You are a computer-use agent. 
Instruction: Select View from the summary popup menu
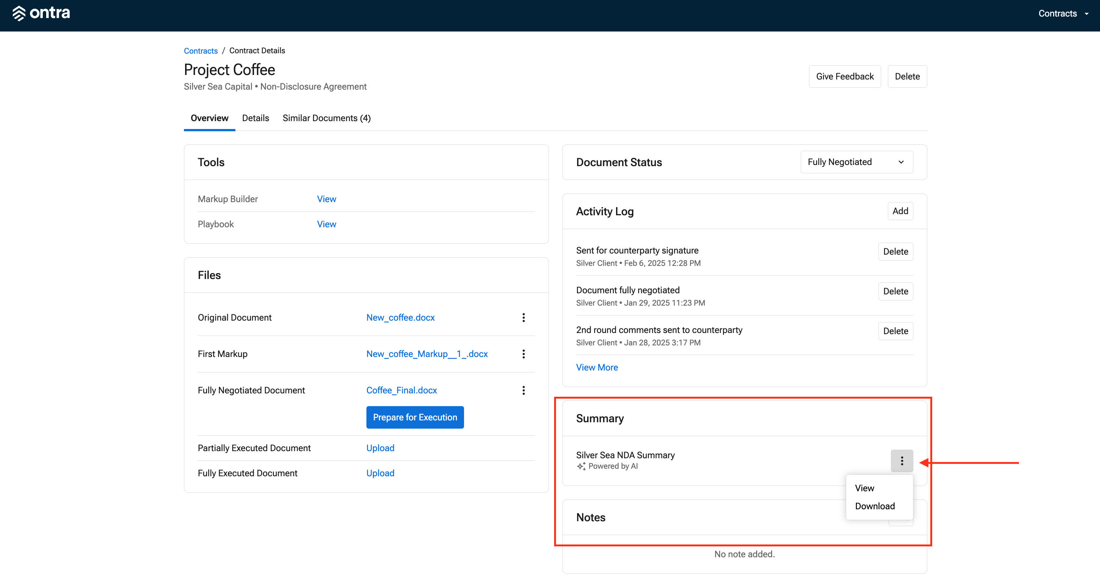pos(864,488)
